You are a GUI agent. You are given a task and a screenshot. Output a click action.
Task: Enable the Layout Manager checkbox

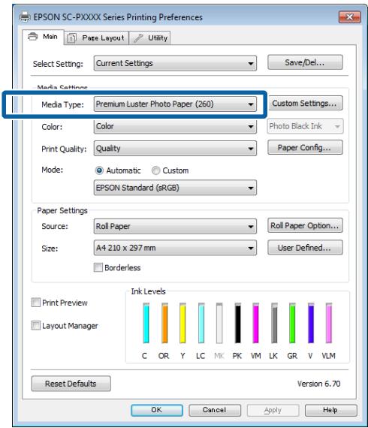click(36, 325)
